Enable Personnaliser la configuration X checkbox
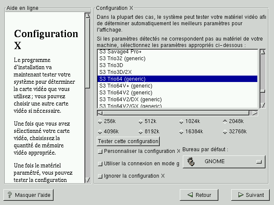Screen dimensions: 274x205 [100, 151]
